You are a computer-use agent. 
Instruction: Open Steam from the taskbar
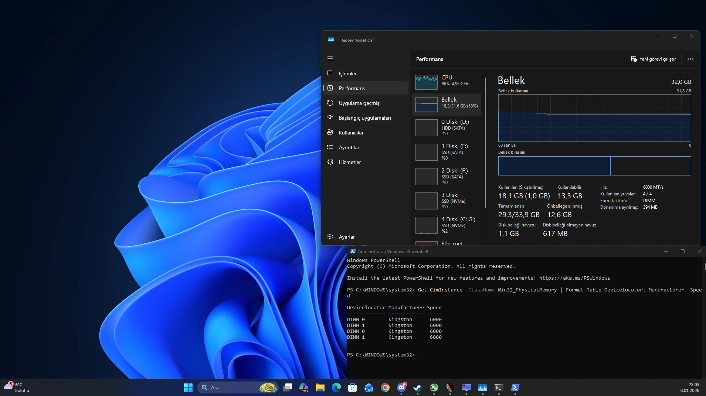417,388
